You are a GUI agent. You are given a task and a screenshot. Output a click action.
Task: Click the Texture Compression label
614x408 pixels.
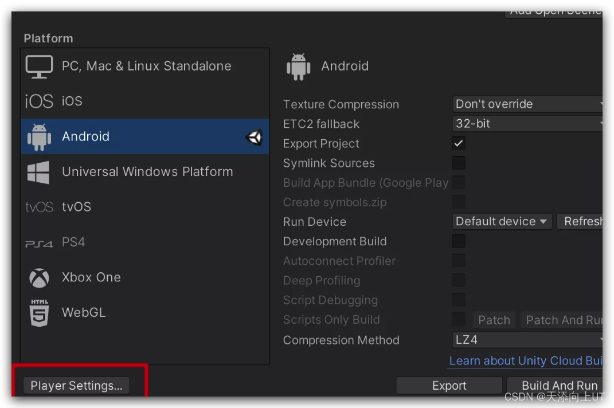pos(341,104)
